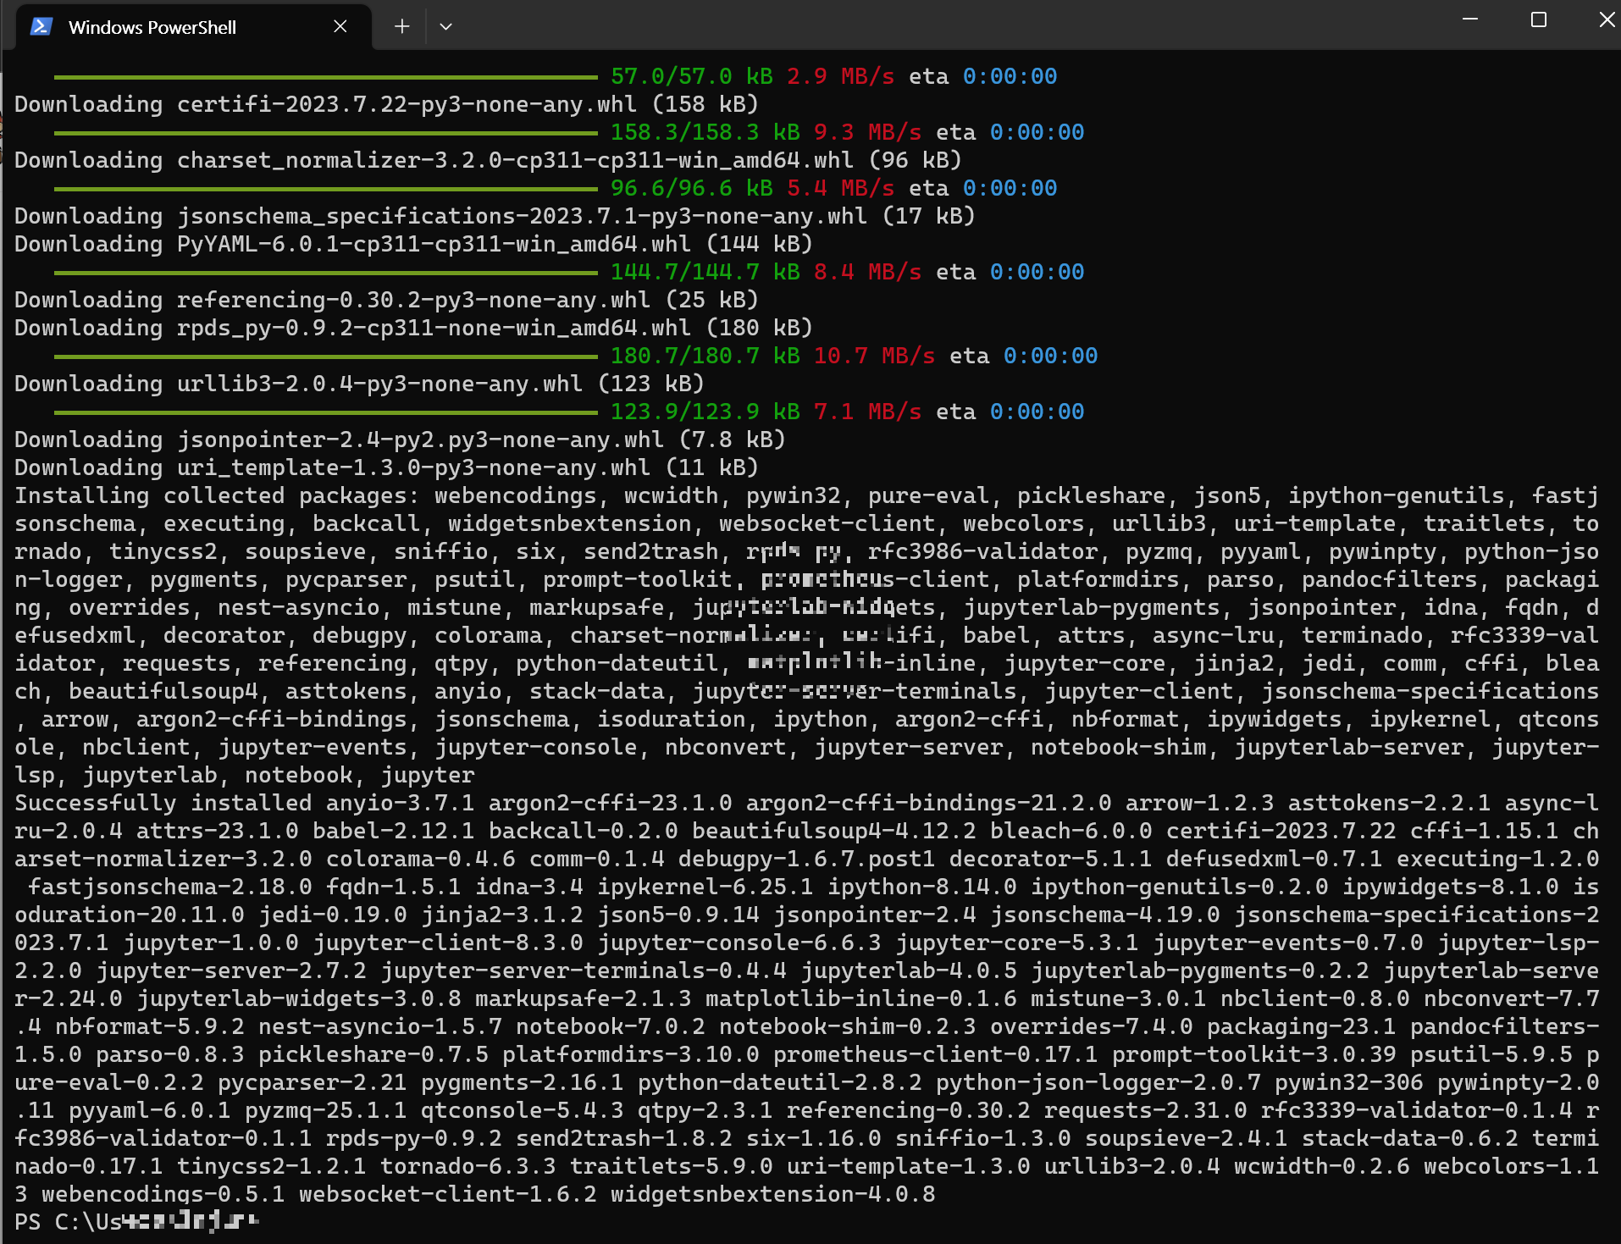
Task: Click 'Downloading rpds_py-0.9.2' line
Action: point(413,328)
